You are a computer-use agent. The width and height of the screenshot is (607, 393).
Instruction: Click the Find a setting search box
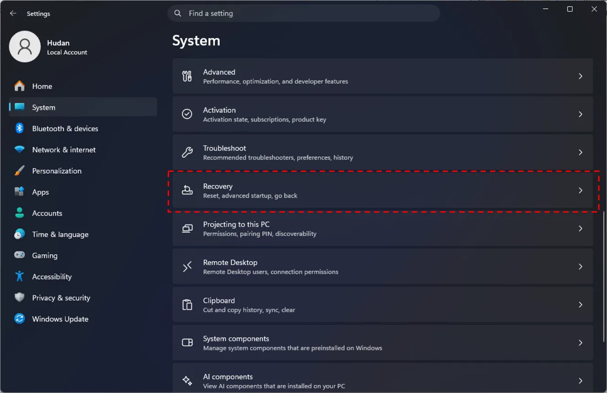pos(303,13)
